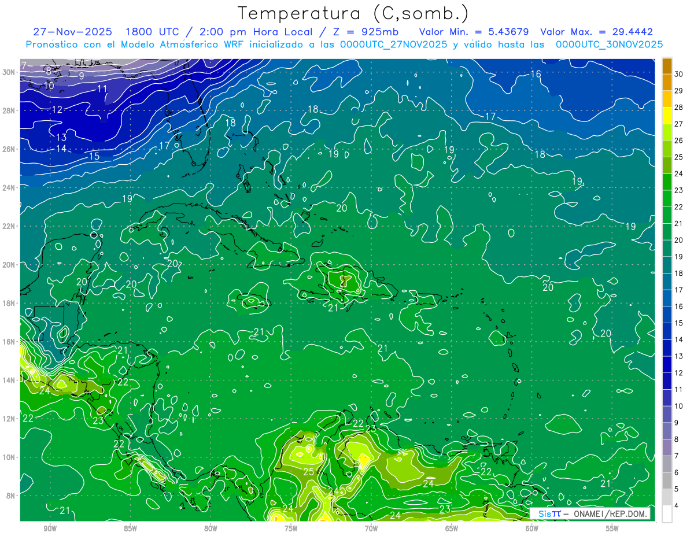This screenshot has height=536, width=694.
Task: Click the '65W' longitude axis label
Action: (x=452, y=528)
